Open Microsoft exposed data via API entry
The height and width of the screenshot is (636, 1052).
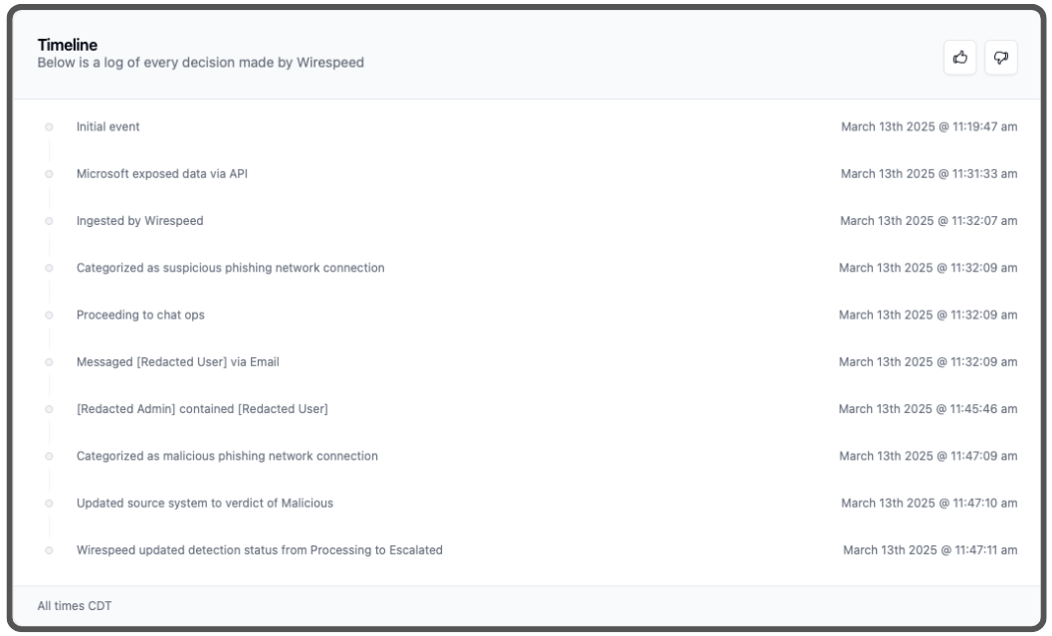pos(161,174)
